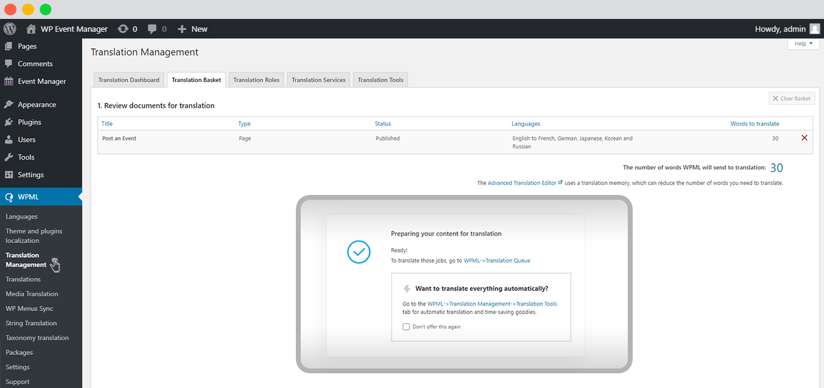Go to the Translation Tools tab

click(380, 80)
